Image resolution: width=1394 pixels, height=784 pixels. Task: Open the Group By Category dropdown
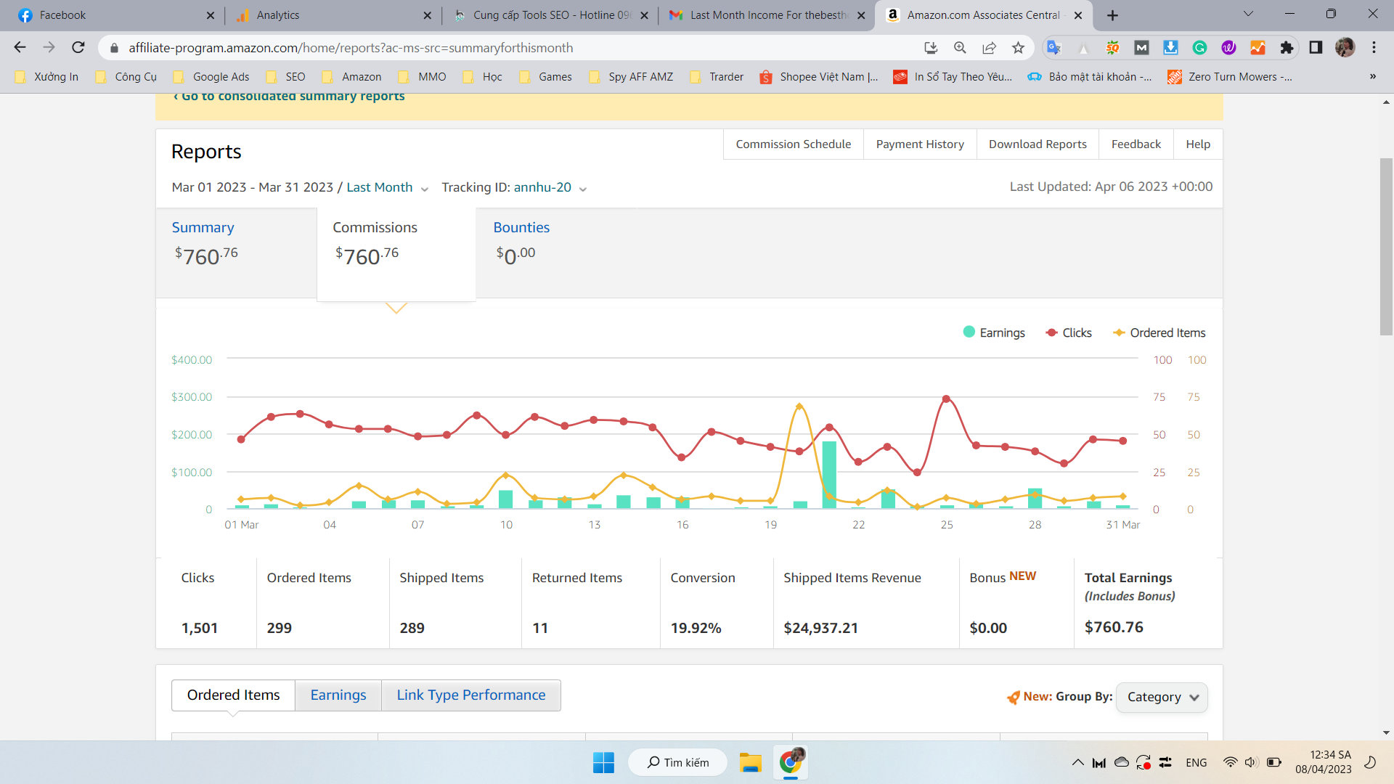(x=1162, y=697)
